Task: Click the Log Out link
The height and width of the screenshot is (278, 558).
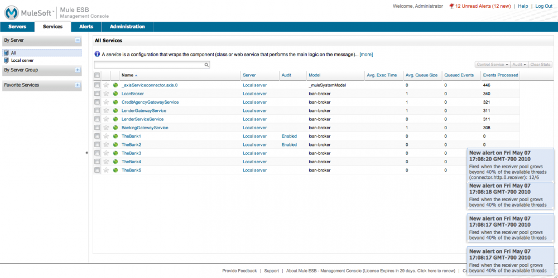Action: point(543,6)
